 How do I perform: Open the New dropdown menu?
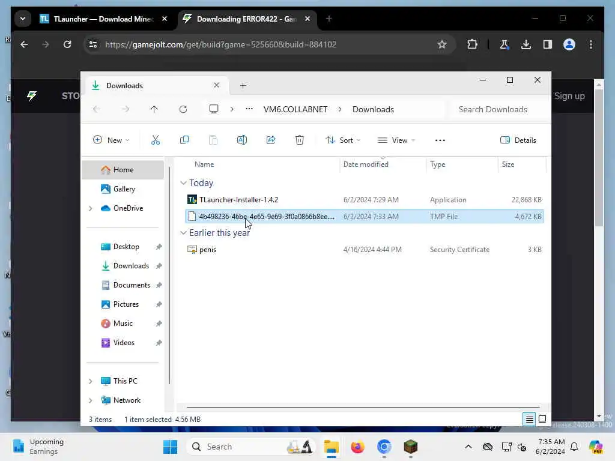tap(111, 140)
